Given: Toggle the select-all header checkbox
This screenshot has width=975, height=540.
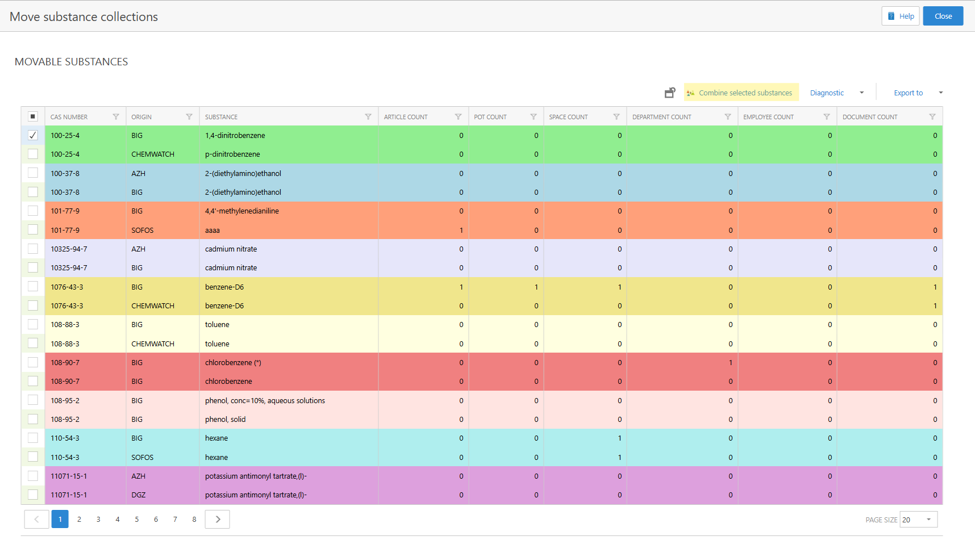Looking at the screenshot, I should pyautogui.click(x=33, y=116).
